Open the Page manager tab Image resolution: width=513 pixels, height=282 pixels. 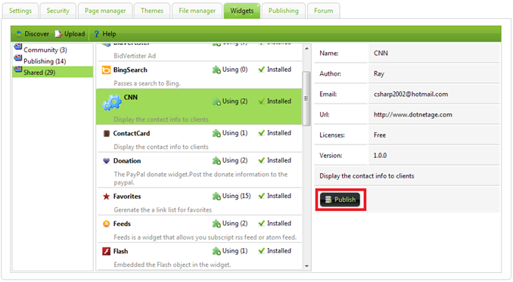pos(105,11)
